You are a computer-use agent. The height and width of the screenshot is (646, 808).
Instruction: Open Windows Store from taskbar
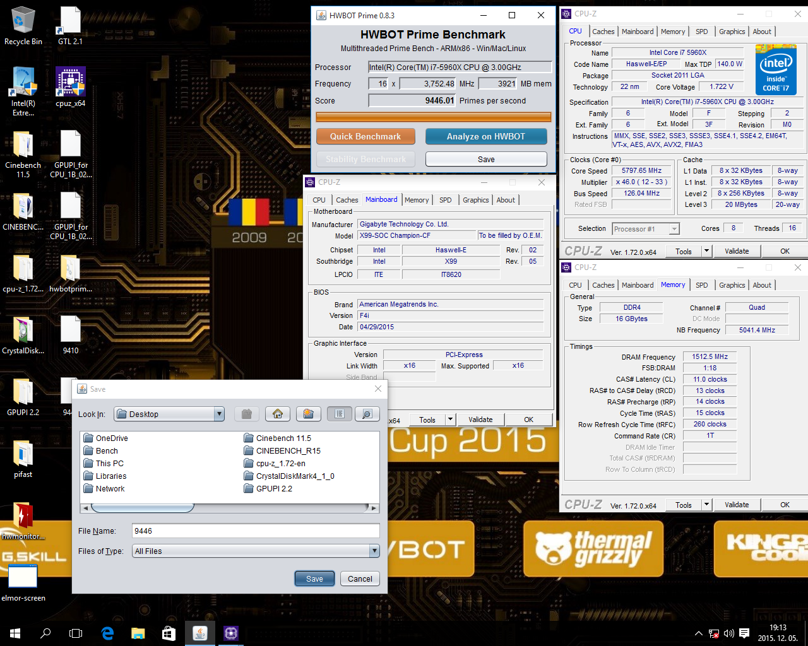pyautogui.click(x=169, y=633)
